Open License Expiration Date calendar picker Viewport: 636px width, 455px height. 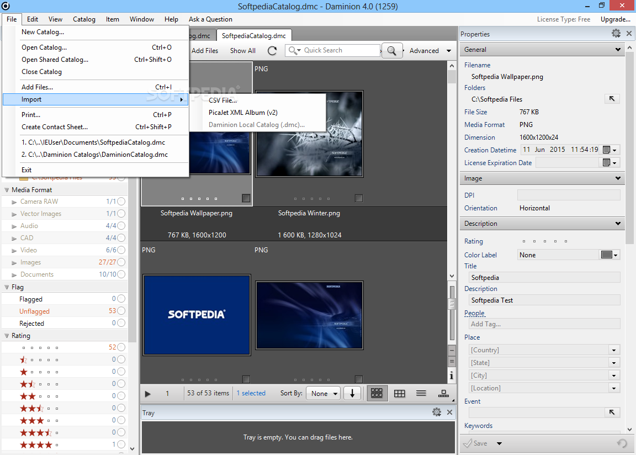pos(609,162)
